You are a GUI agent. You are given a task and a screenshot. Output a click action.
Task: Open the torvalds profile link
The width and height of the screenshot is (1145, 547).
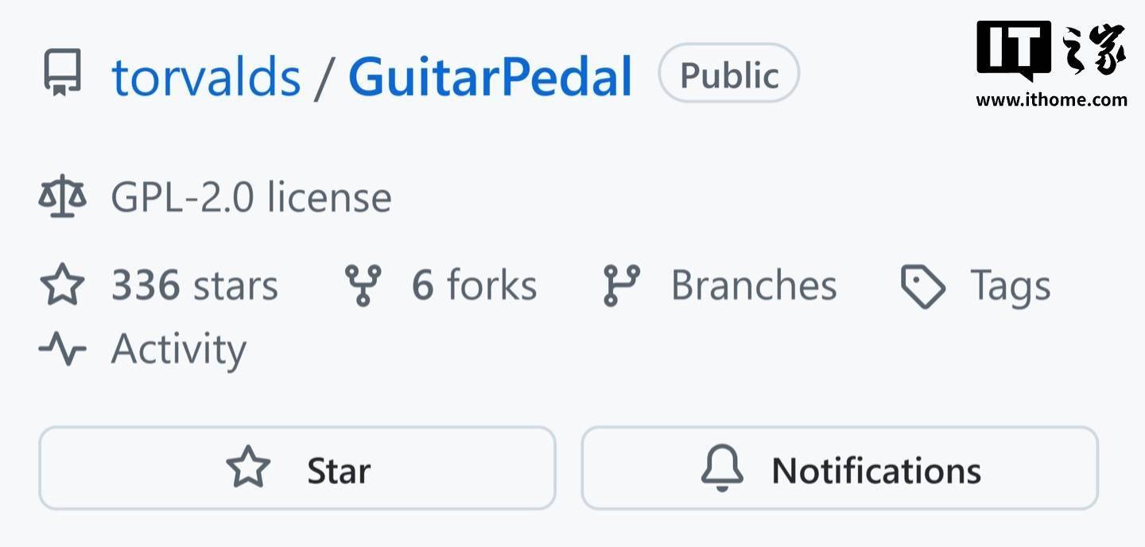click(206, 76)
